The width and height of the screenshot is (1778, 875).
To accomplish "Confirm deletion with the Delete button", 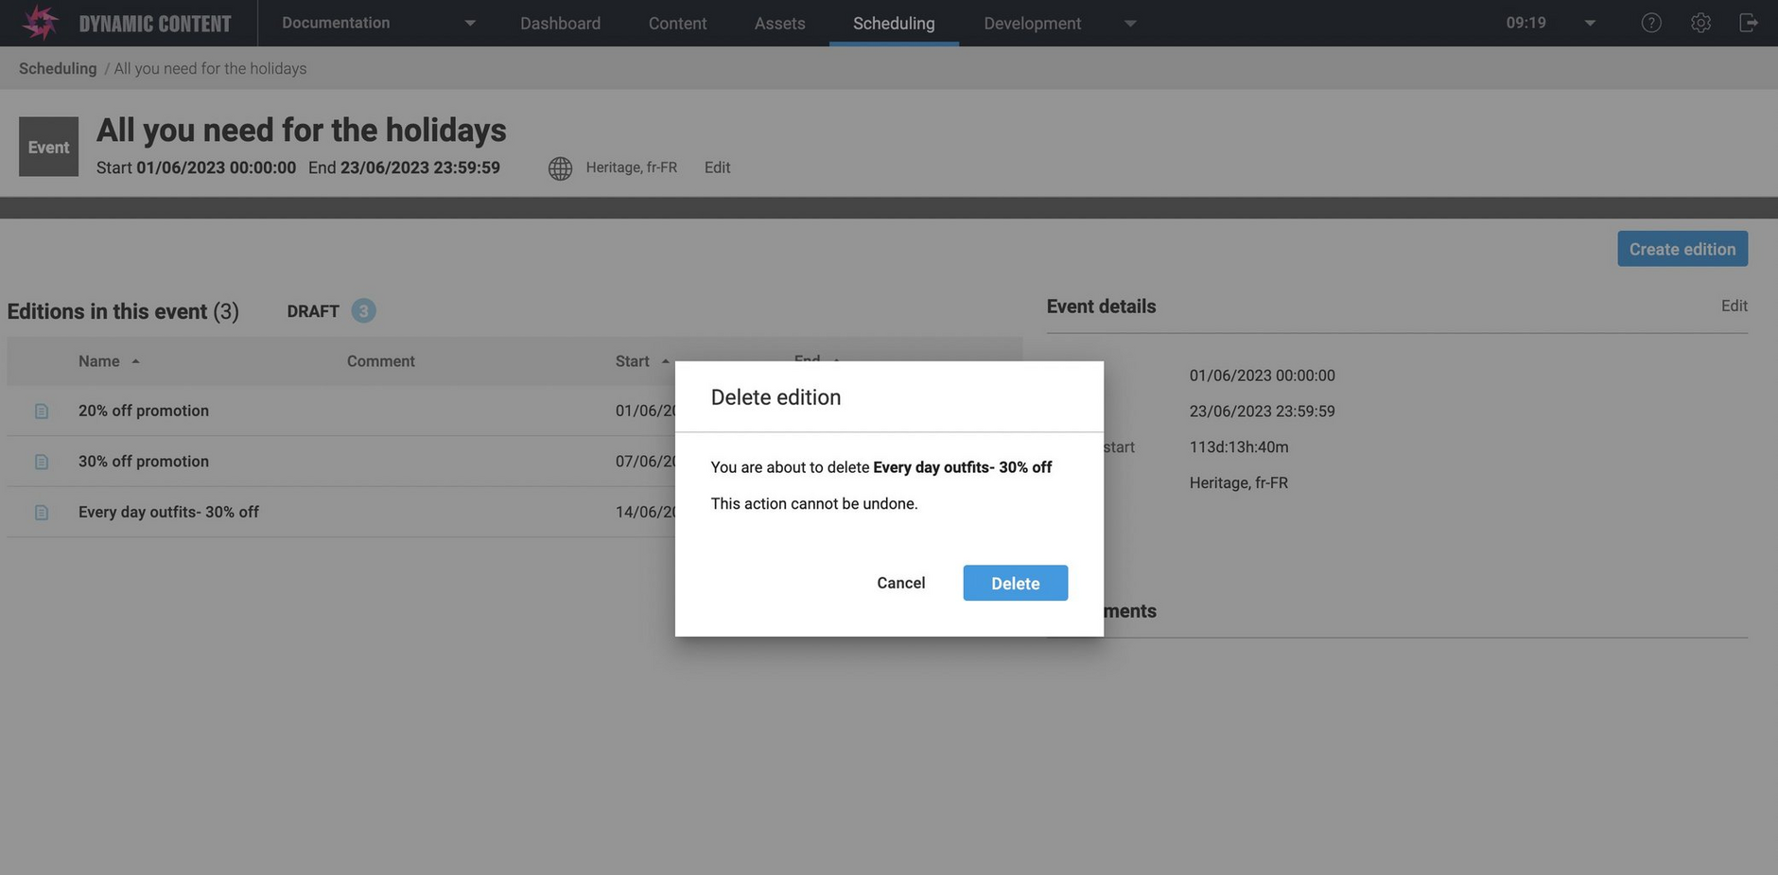I will [1015, 584].
